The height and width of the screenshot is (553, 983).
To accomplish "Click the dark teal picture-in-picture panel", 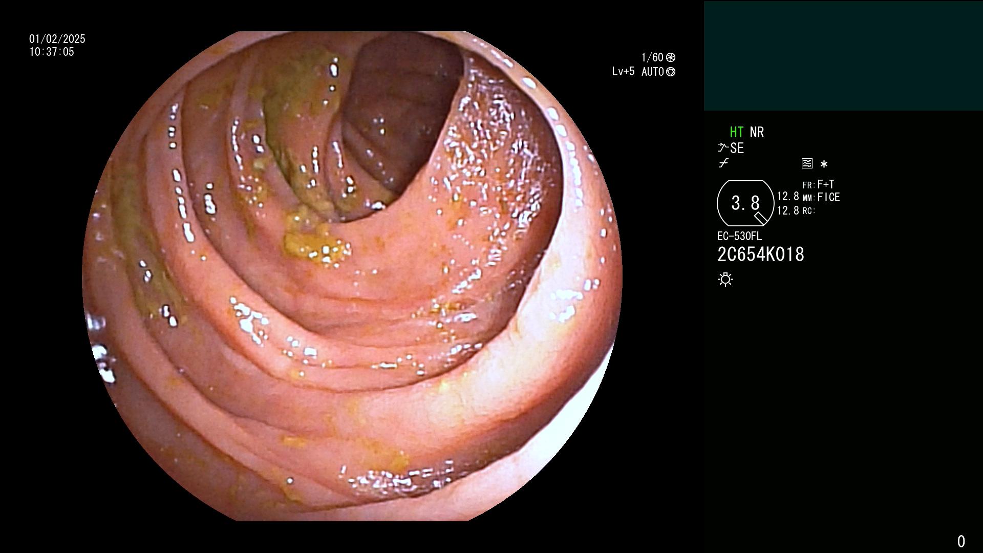I will [843, 56].
